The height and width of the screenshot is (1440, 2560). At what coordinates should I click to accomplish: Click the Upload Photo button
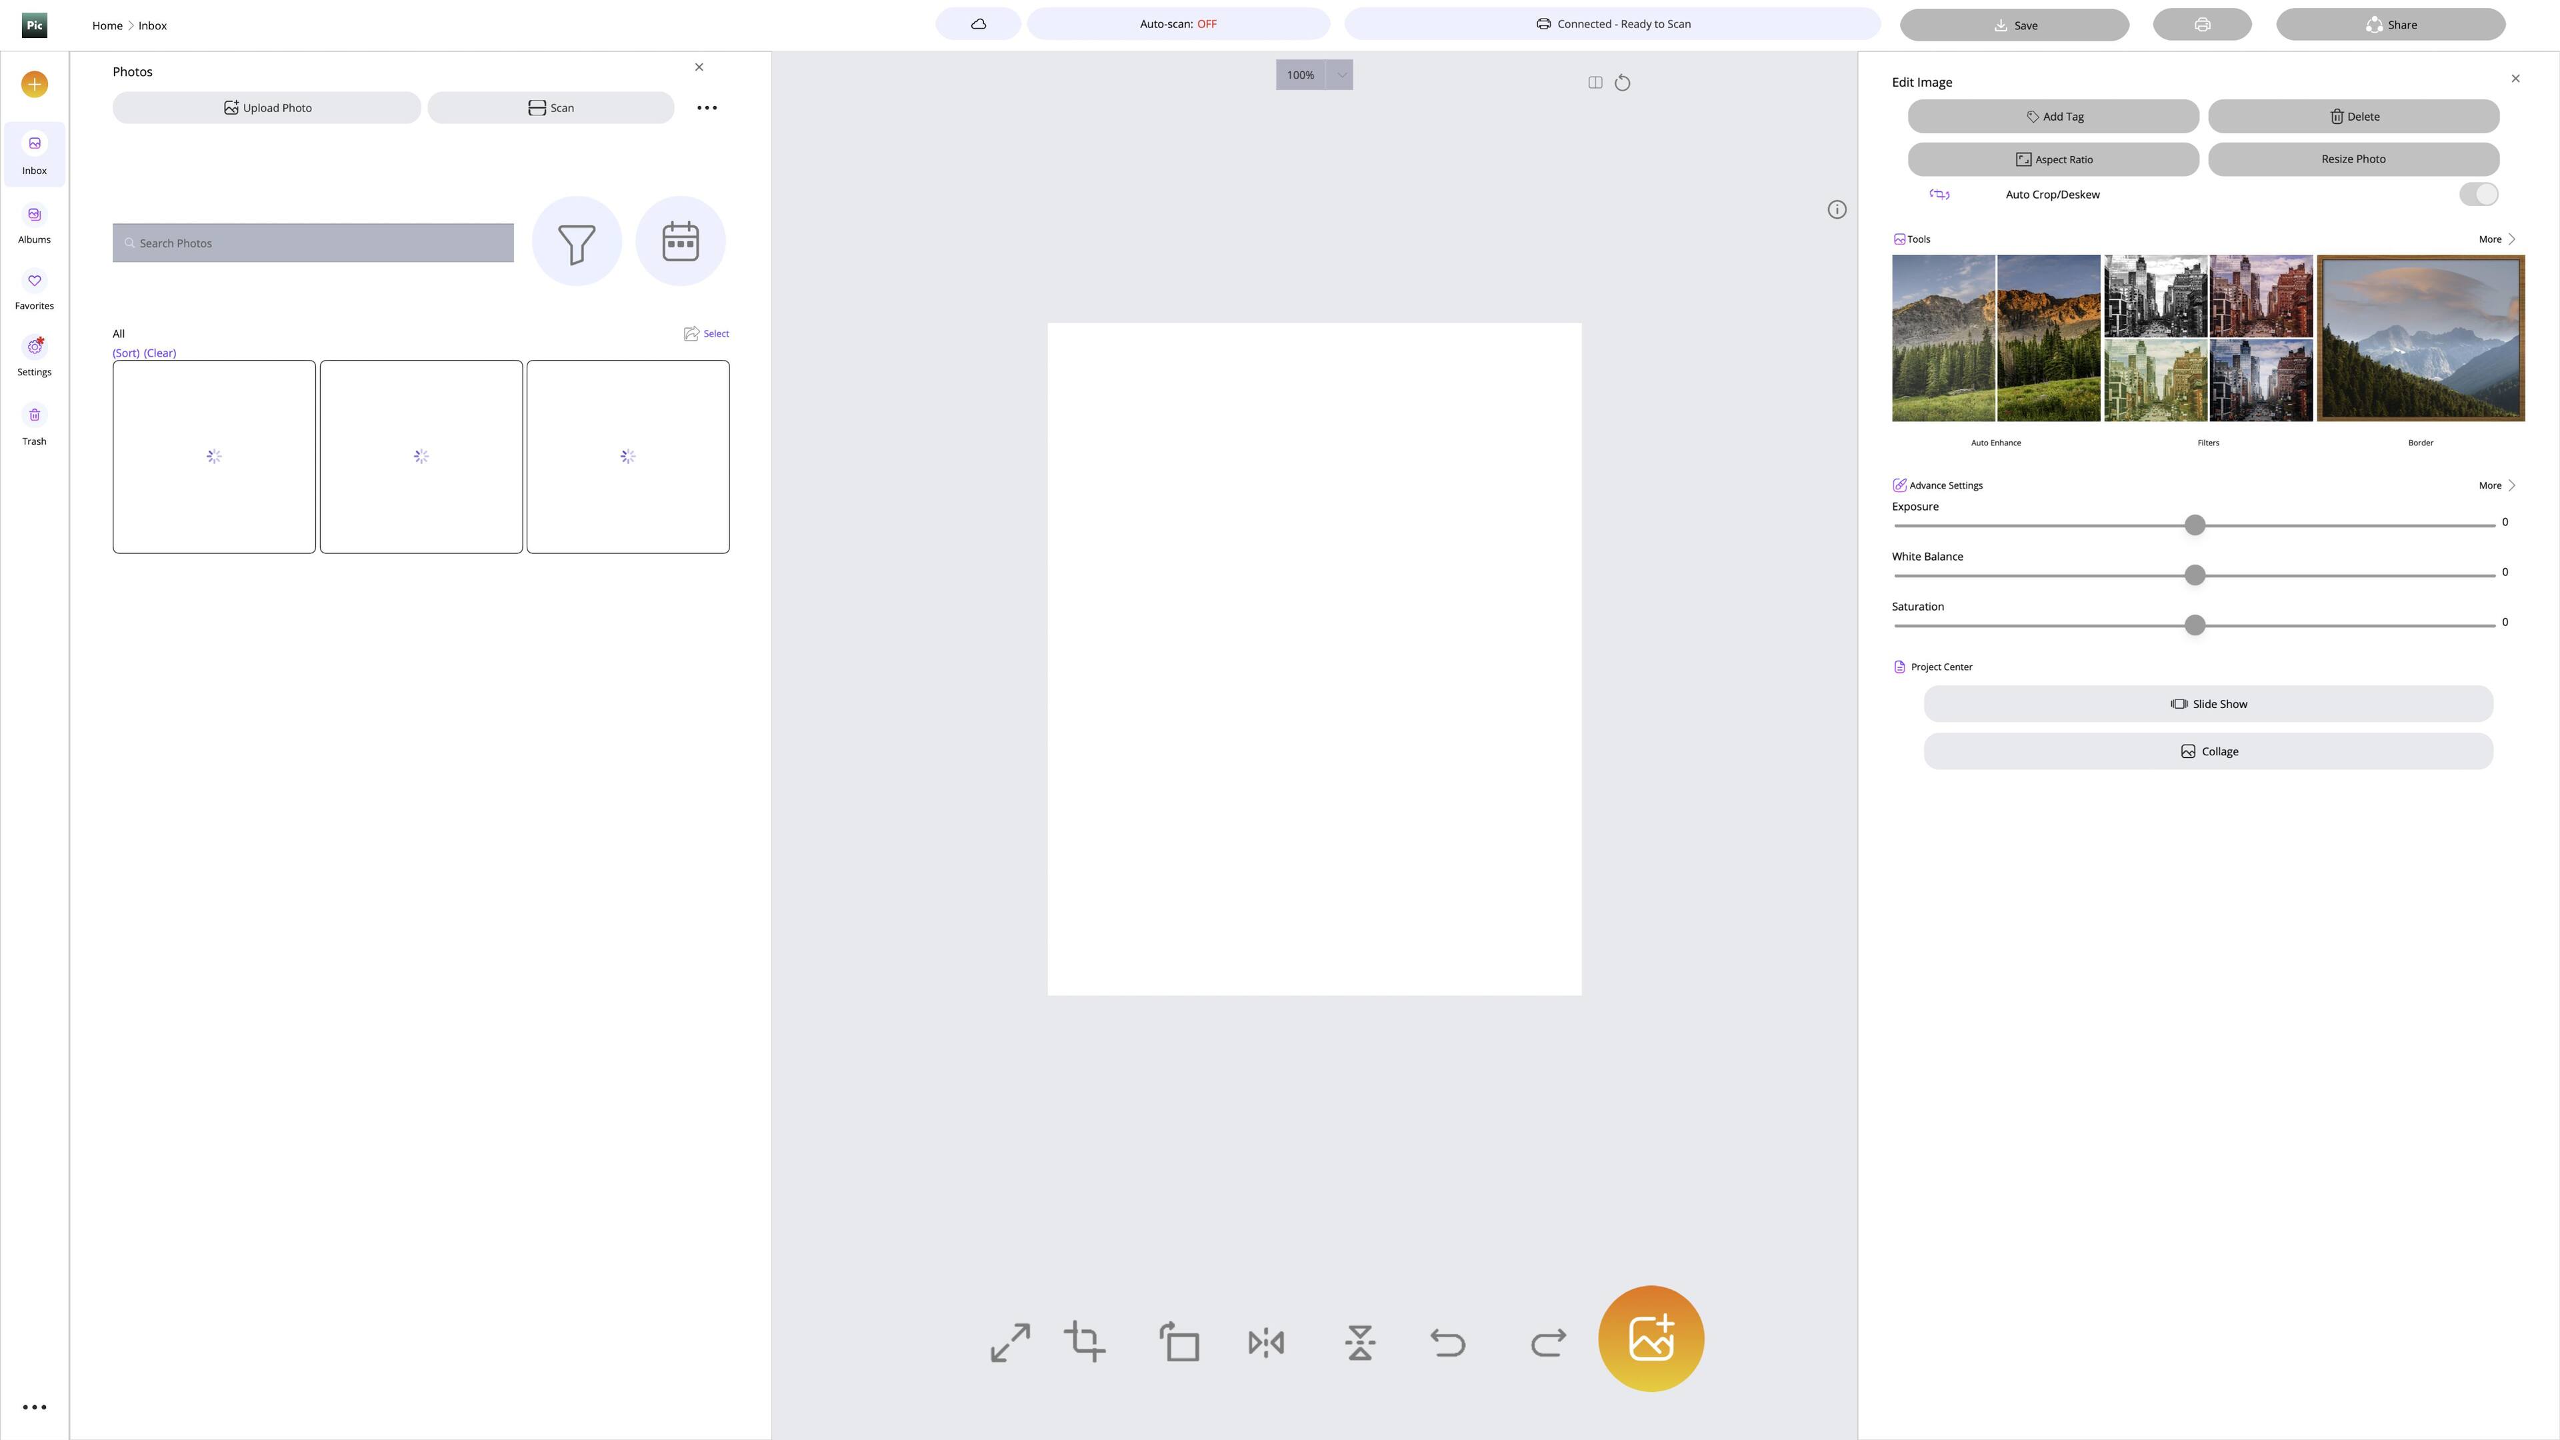point(267,108)
